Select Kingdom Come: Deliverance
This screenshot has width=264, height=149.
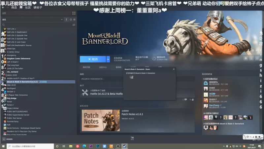coord(18,59)
